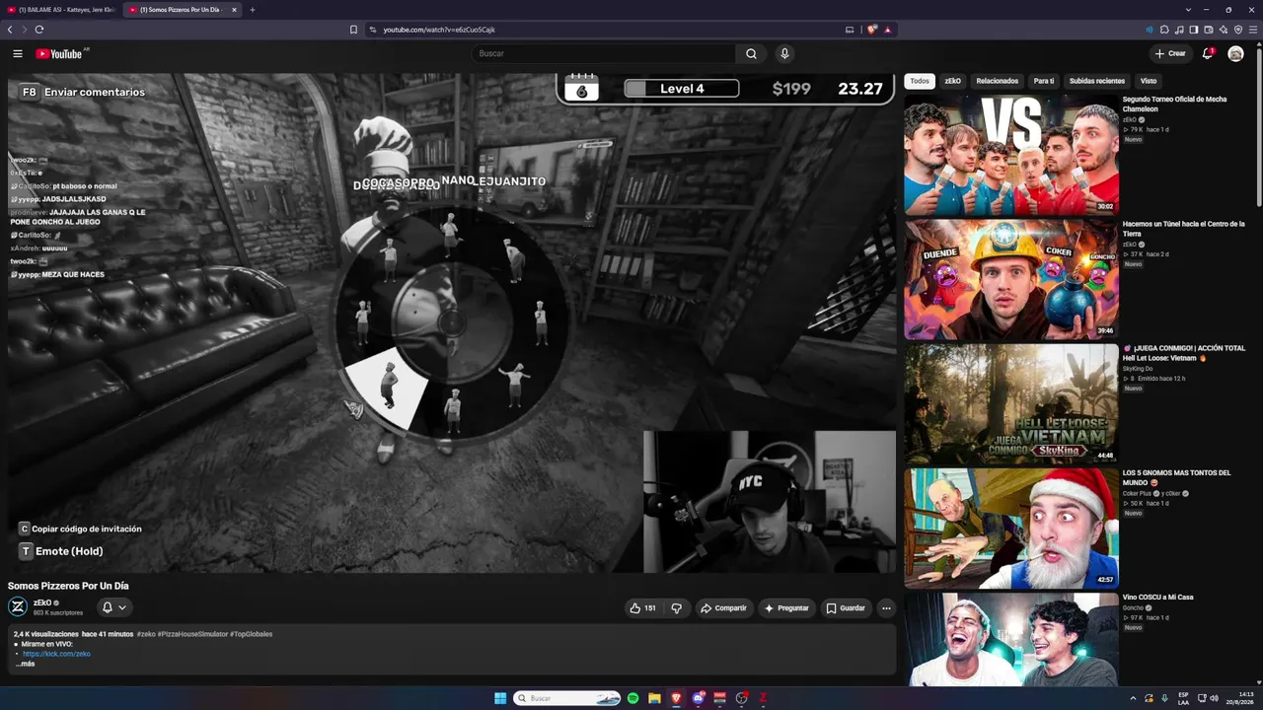Click the Crear button
The image size is (1263, 710).
pos(1170,53)
